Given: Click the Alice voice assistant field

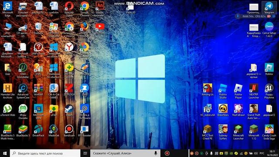Looking at the screenshot, I should click(x=125, y=153).
